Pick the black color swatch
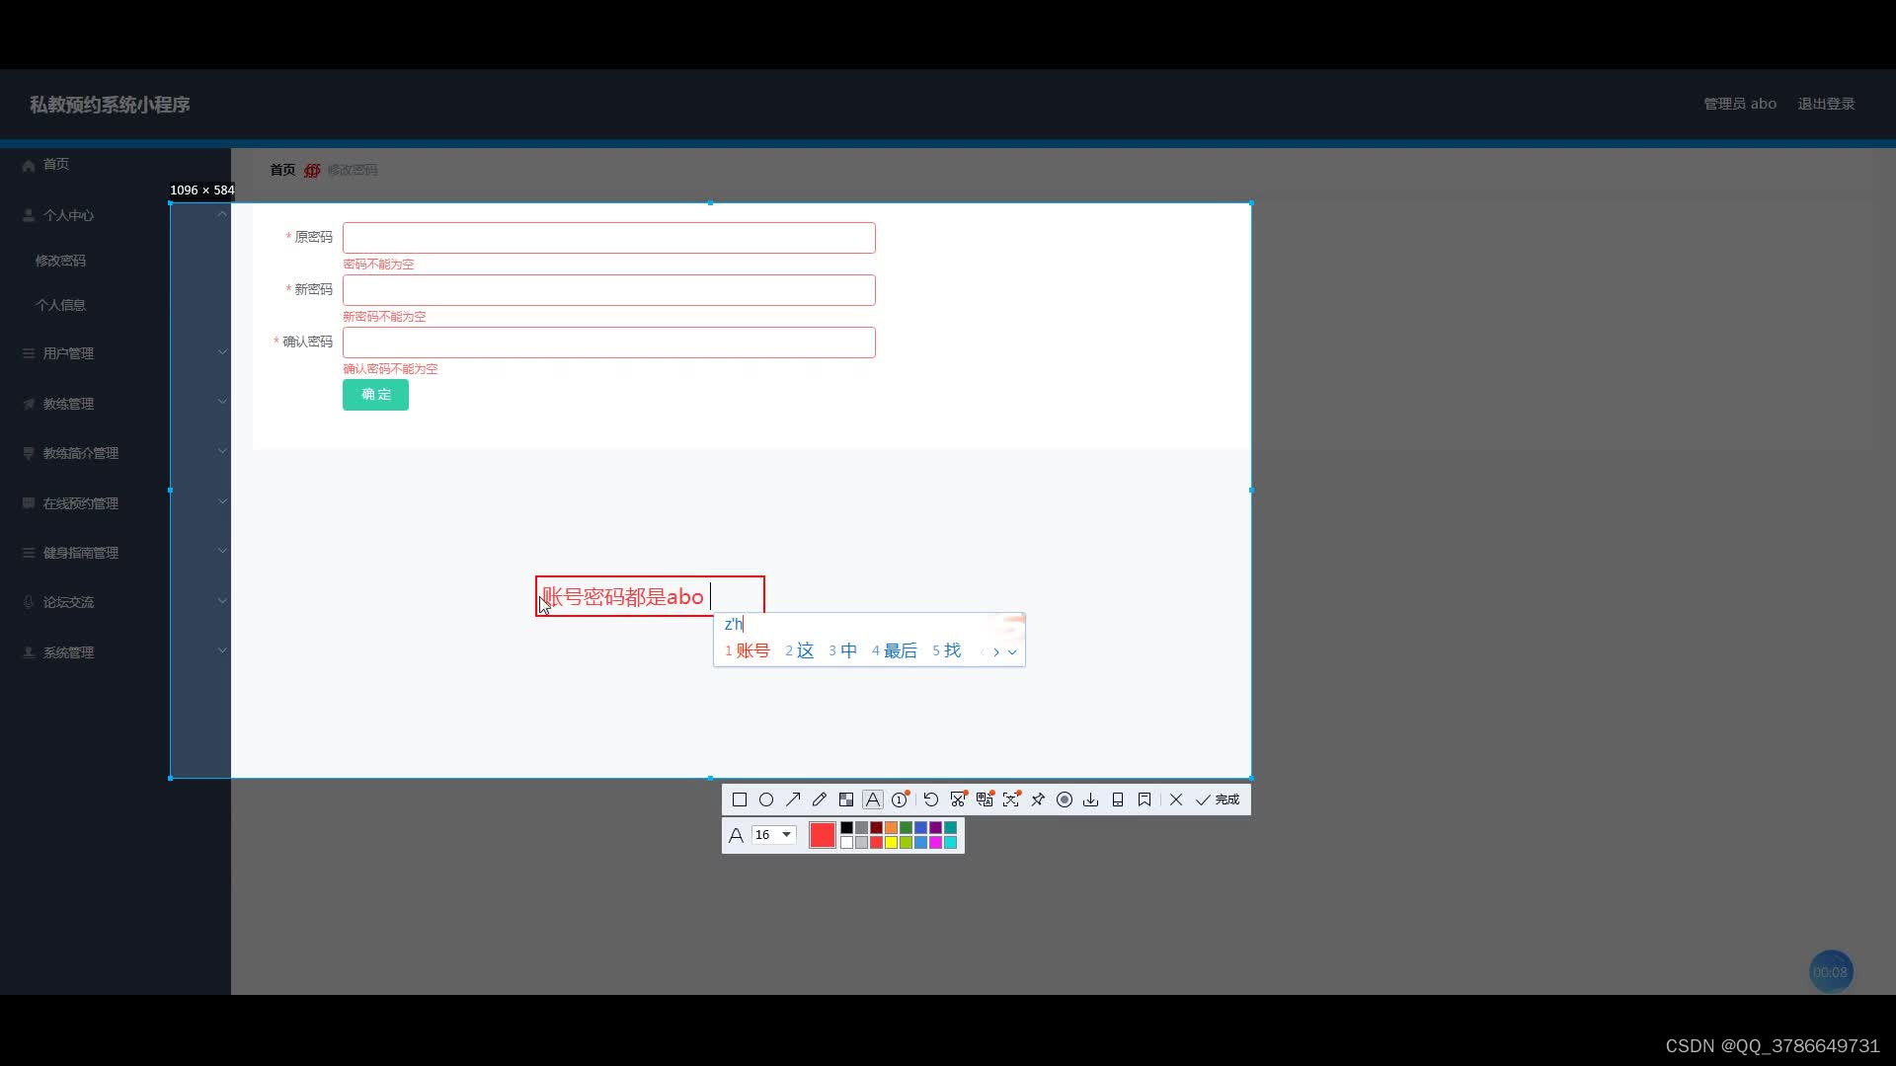This screenshot has height=1066, width=1896. (847, 828)
